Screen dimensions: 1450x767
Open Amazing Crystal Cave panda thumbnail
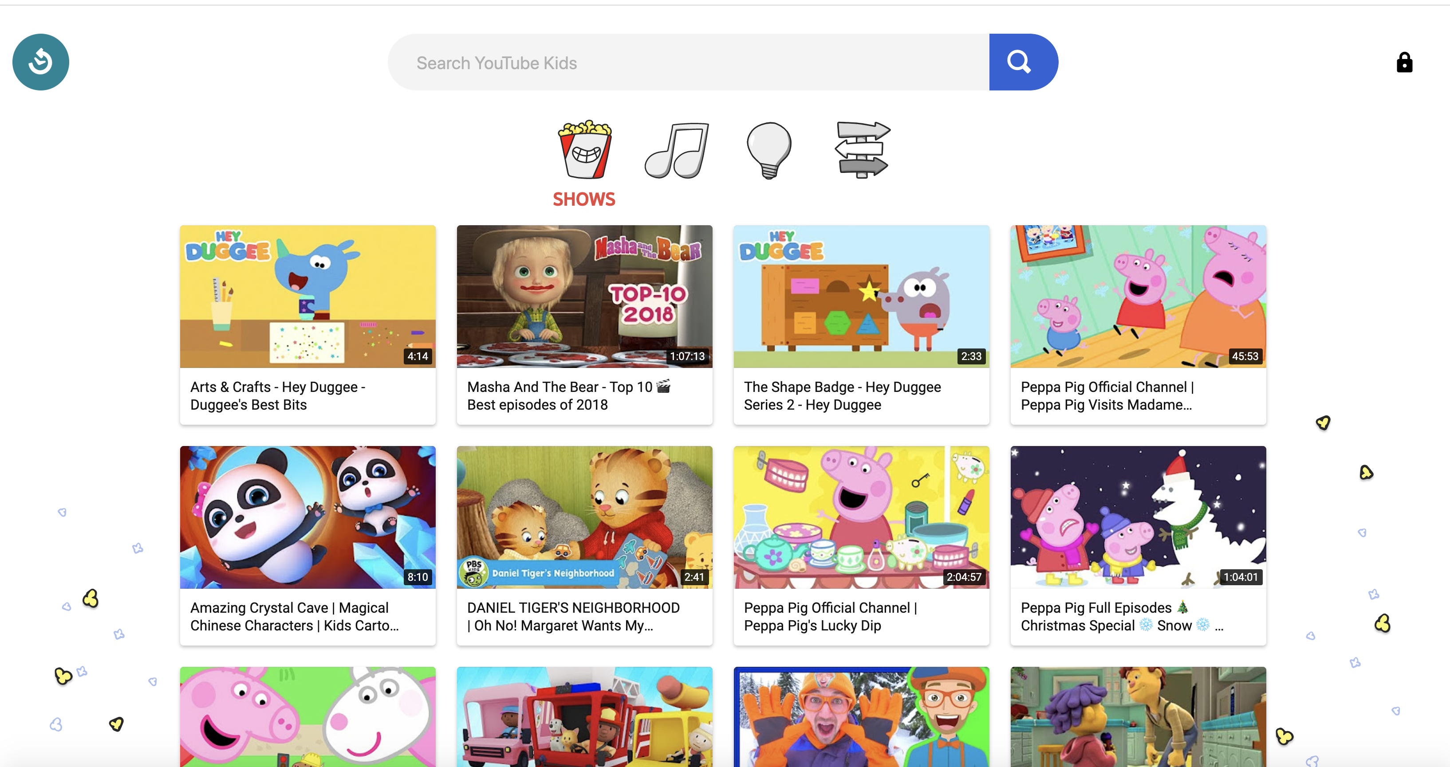pos(308,517)
